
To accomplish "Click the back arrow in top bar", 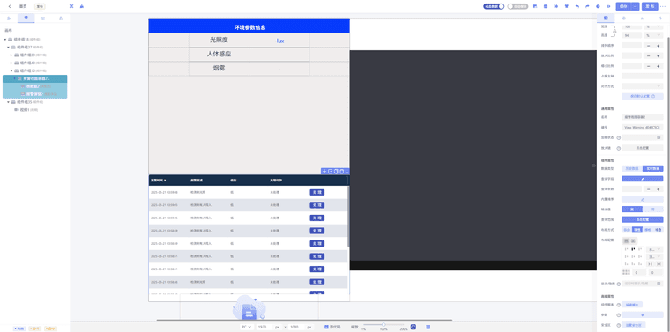I will point(10,6).
